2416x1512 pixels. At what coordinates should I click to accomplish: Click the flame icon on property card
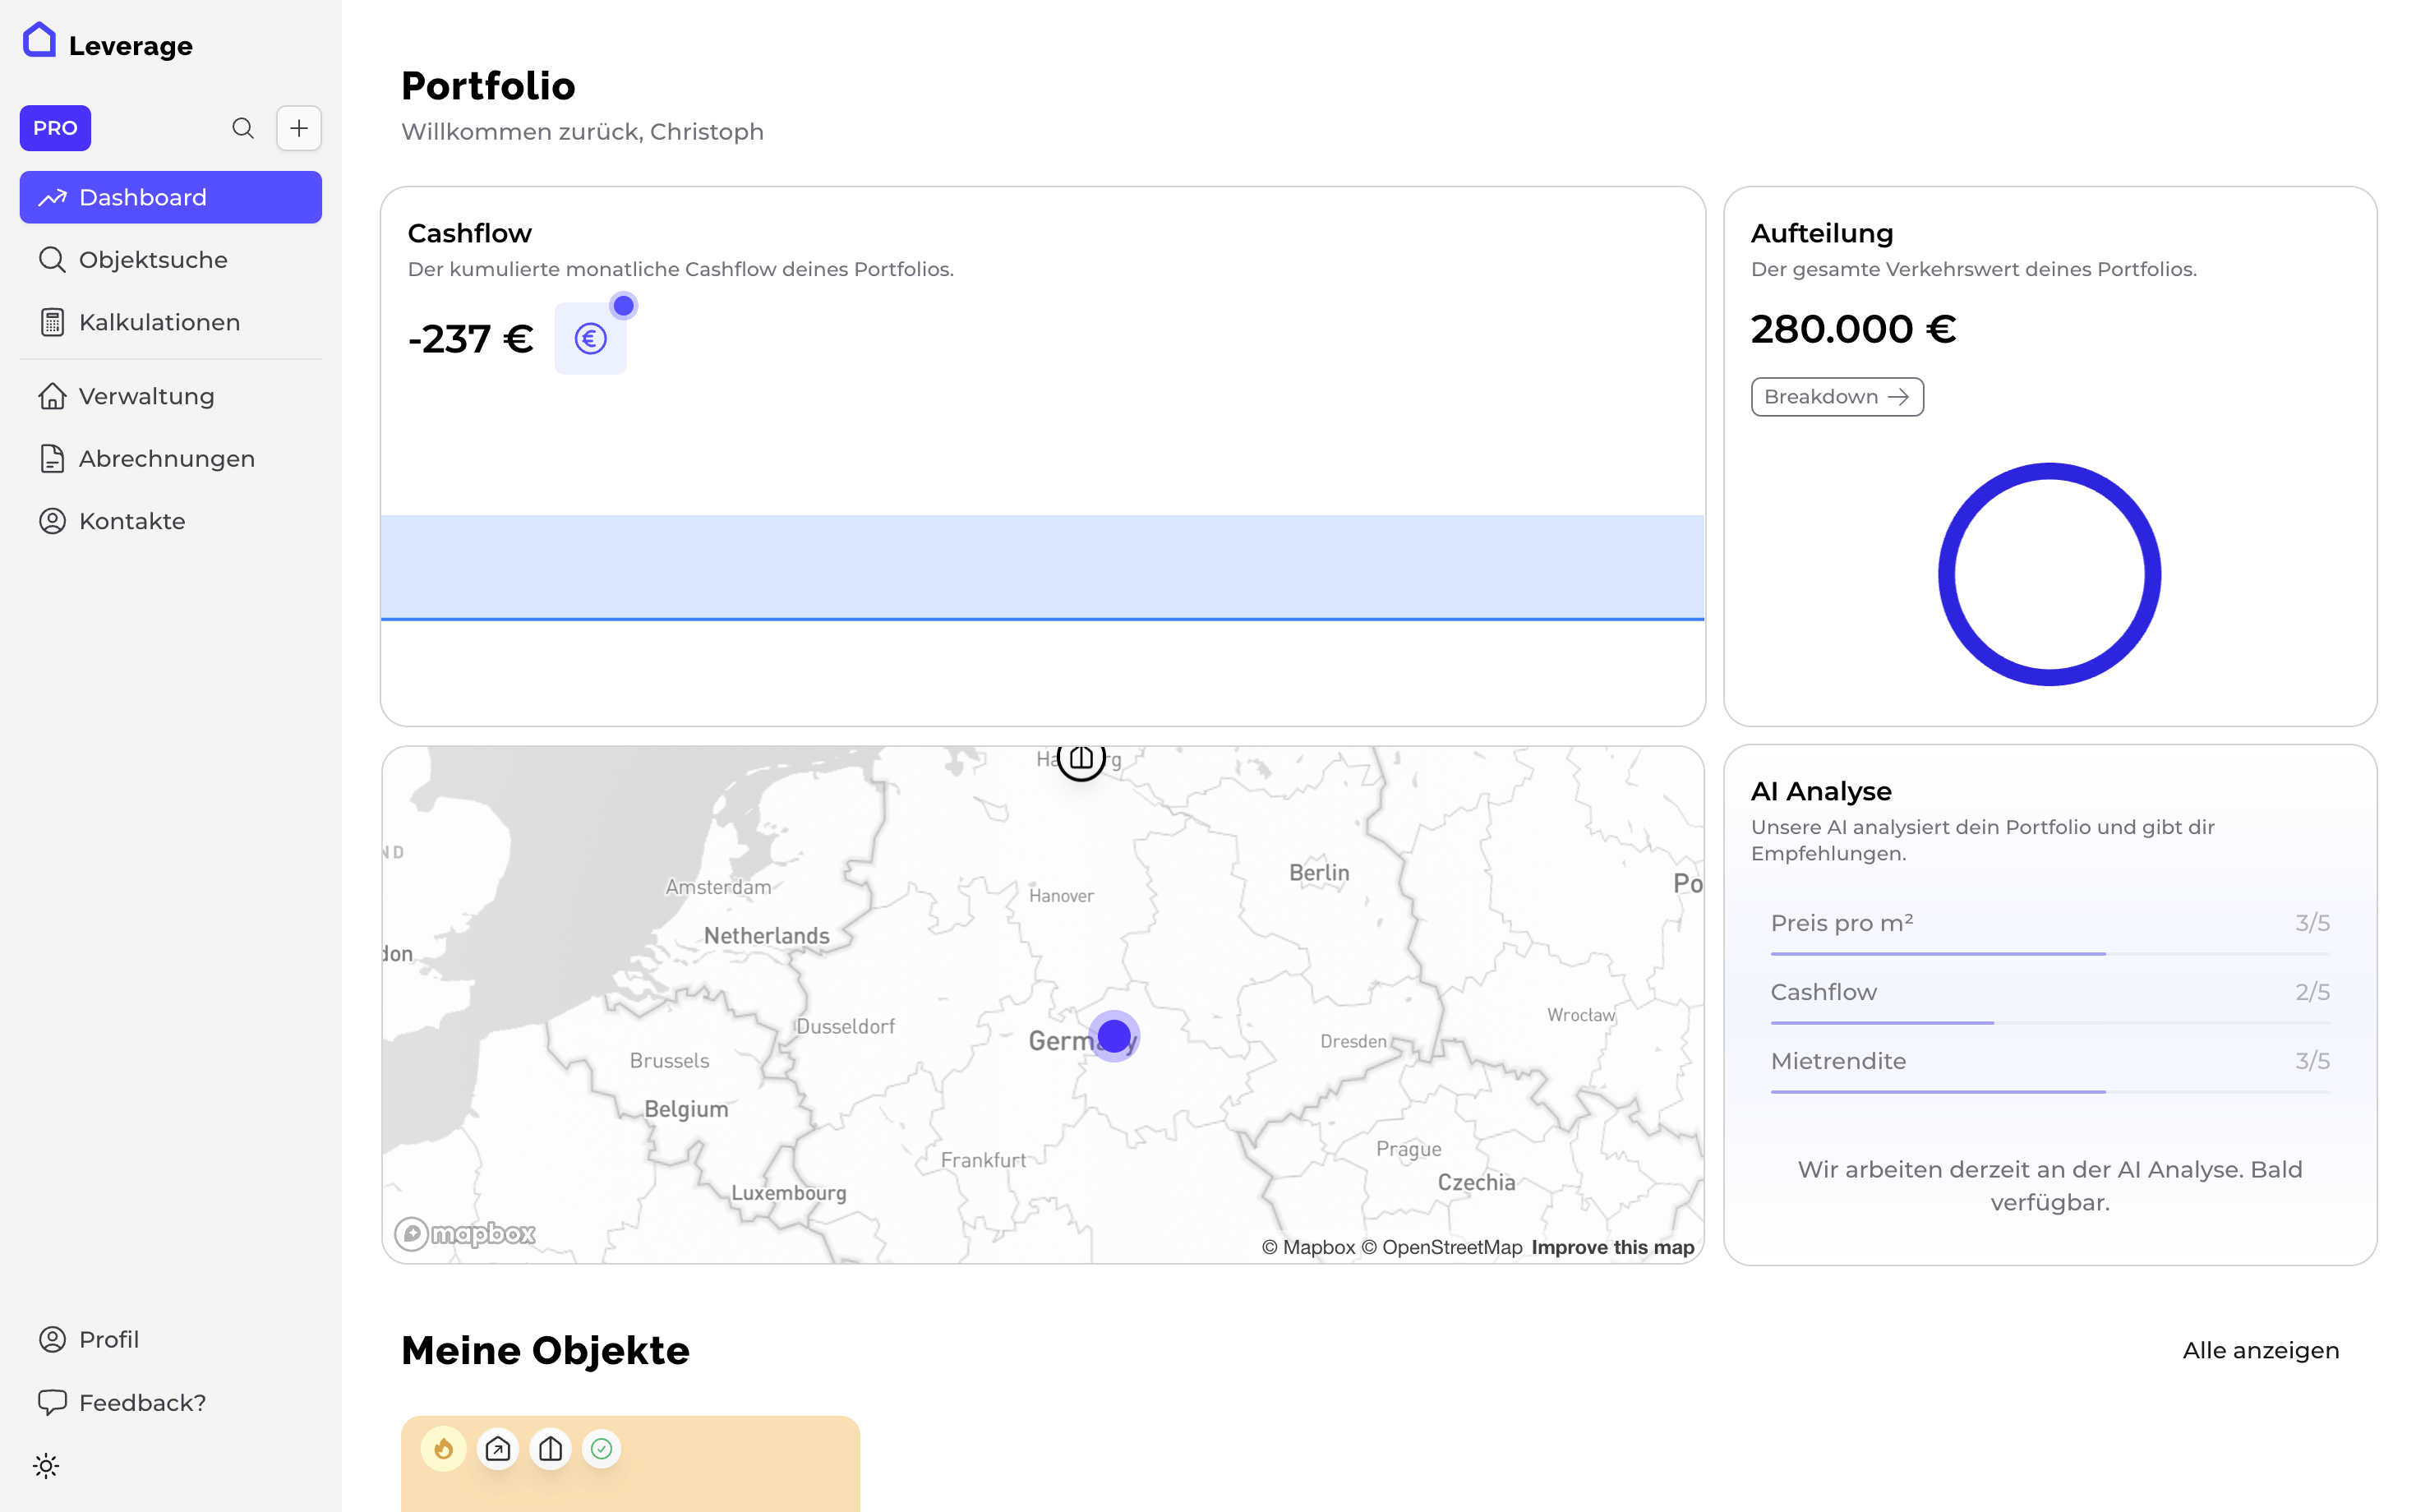coord(444,1448)
